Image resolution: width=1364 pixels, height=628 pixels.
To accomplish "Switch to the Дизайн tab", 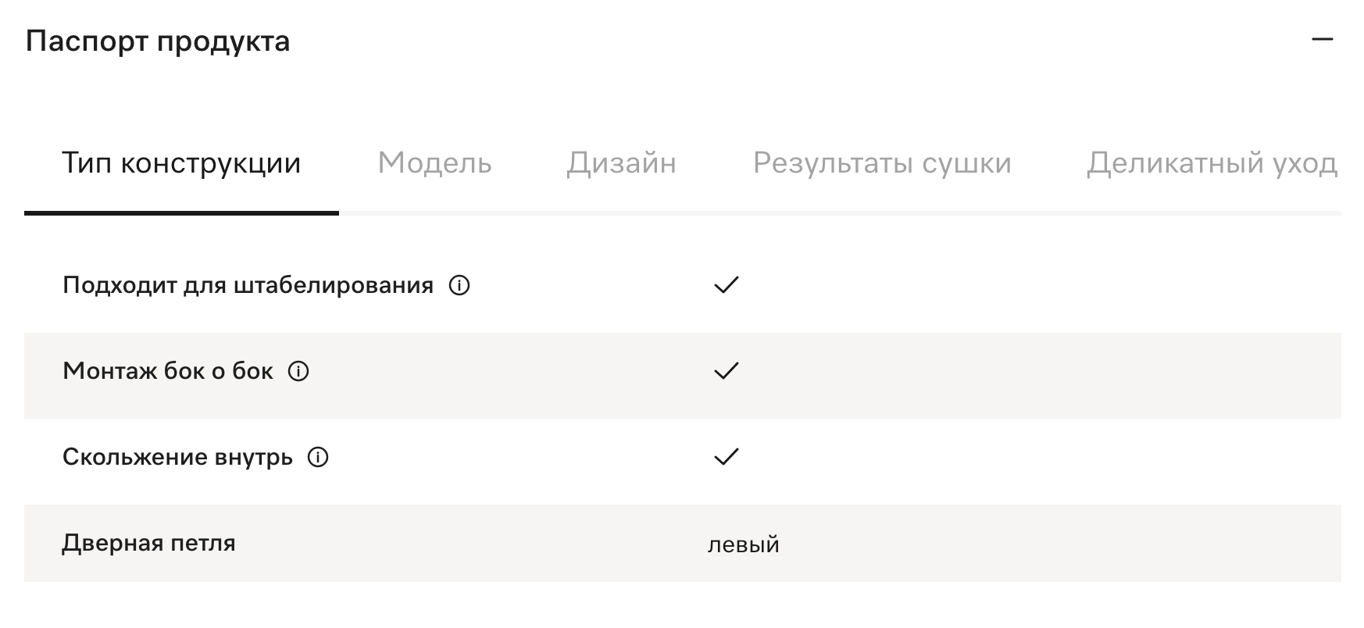I will (621, 162).
